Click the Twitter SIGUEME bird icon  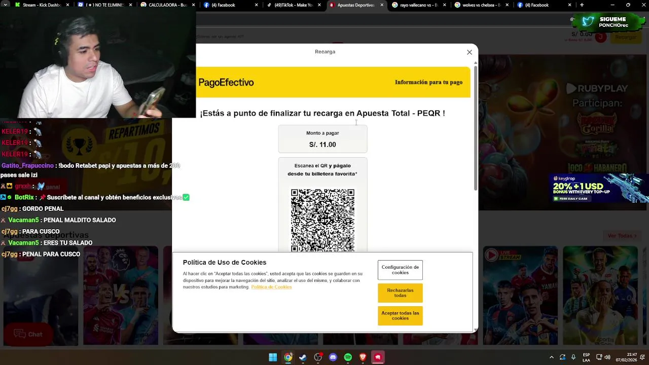588,21
